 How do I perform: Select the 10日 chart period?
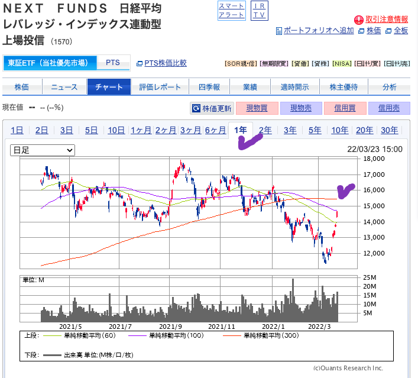pos(116,131)
